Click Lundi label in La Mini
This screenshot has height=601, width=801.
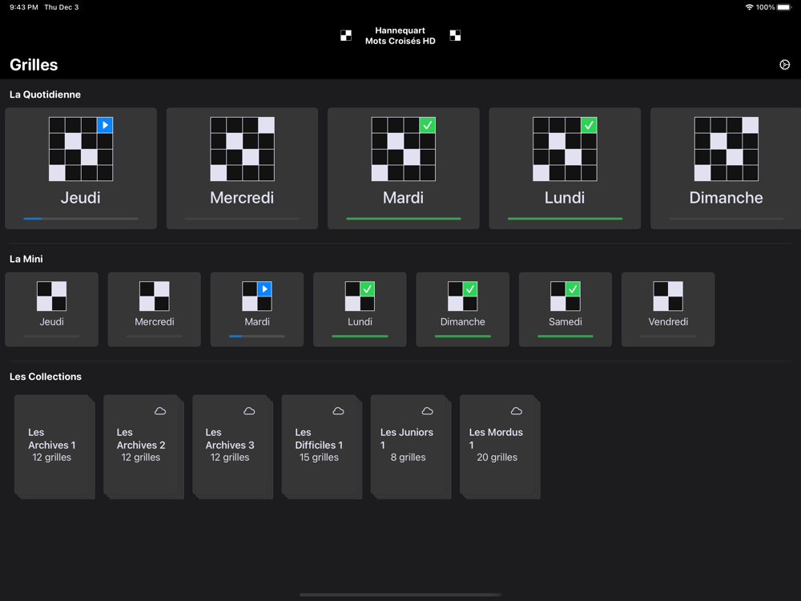(360, 322)
